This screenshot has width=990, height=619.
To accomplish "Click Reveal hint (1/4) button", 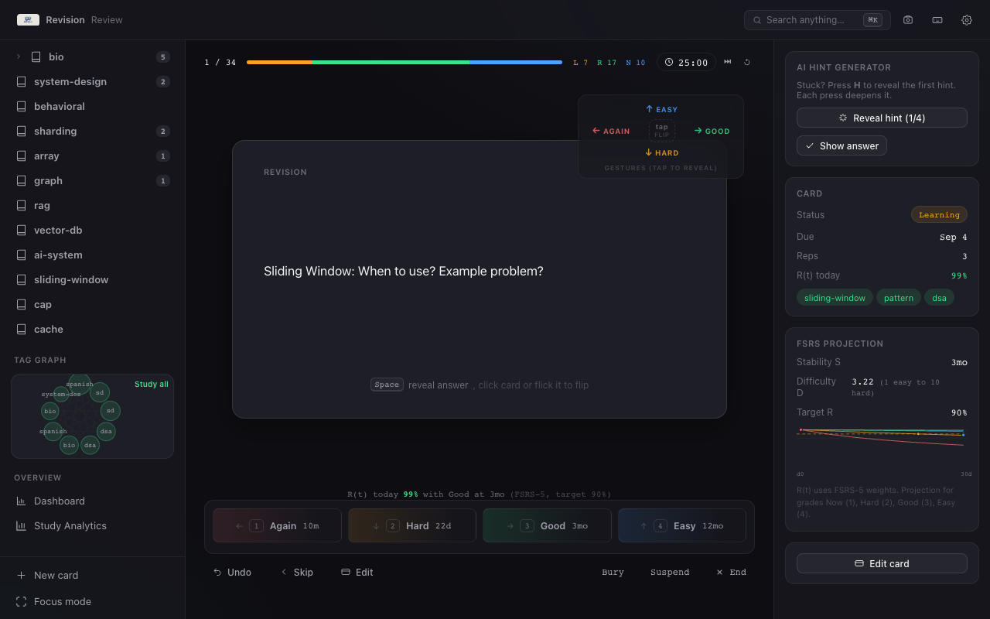I will (882, 118).
